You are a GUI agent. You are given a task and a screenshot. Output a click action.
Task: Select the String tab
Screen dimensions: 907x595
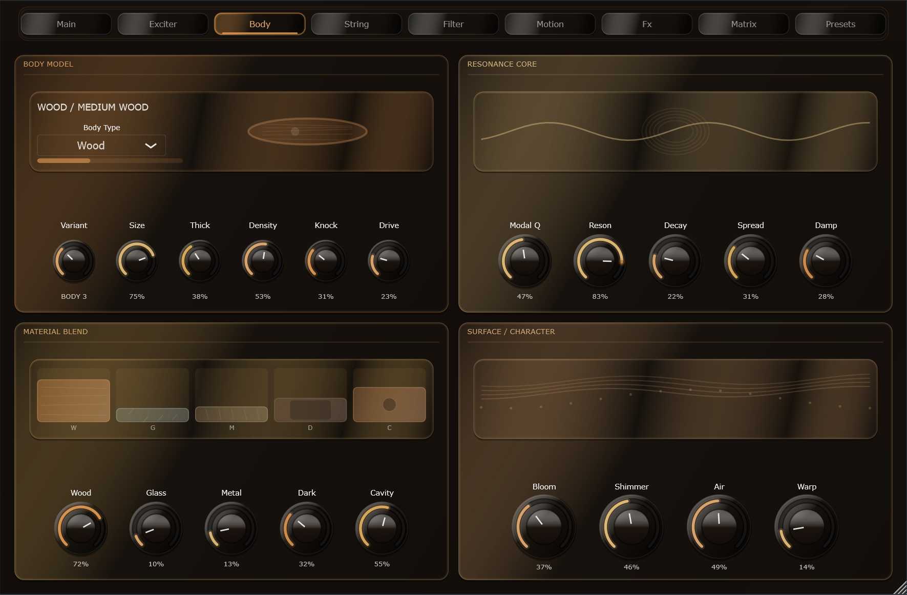(356, 24)
